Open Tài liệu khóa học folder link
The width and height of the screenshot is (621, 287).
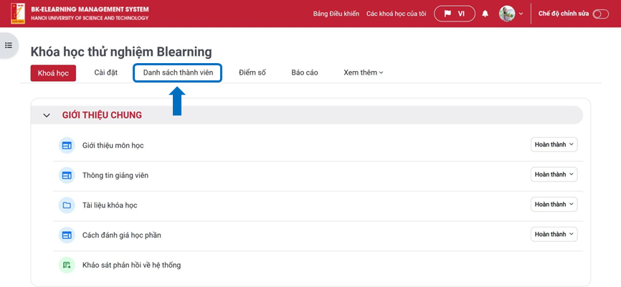click(110, 205)
